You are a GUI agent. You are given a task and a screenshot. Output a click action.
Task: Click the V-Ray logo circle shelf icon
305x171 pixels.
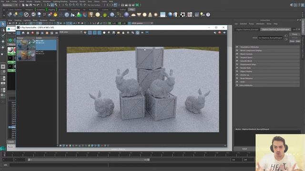coord(26,15)
